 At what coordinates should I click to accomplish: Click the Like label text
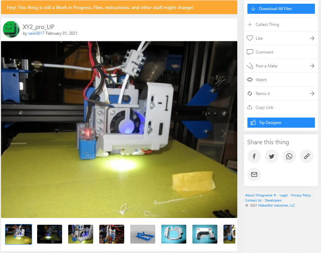pos(259,38)
